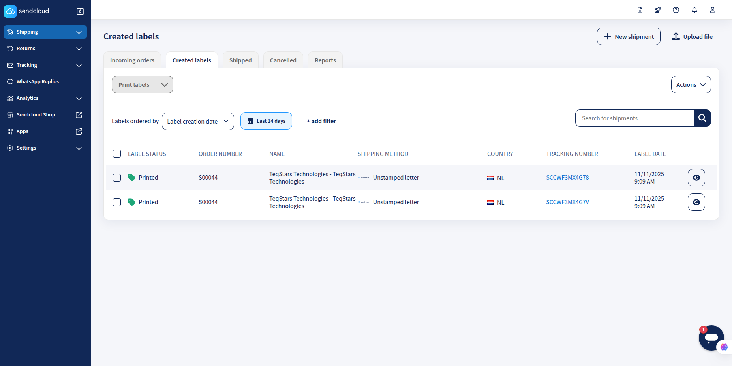This screenshot has width=732, height=366.
Task: Click the colorful brain assistant icon
Action: [724, 347]
